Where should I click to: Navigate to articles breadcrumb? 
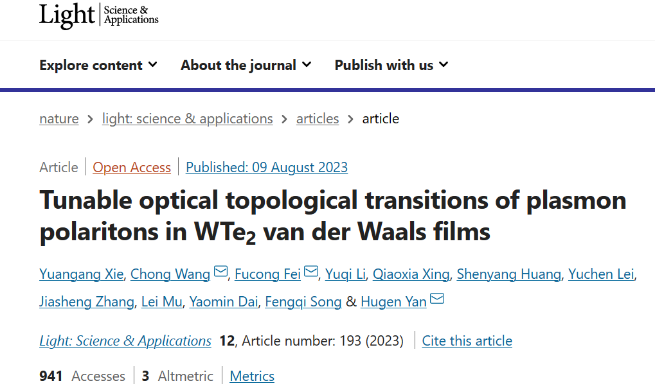click(x=318, y=119)
